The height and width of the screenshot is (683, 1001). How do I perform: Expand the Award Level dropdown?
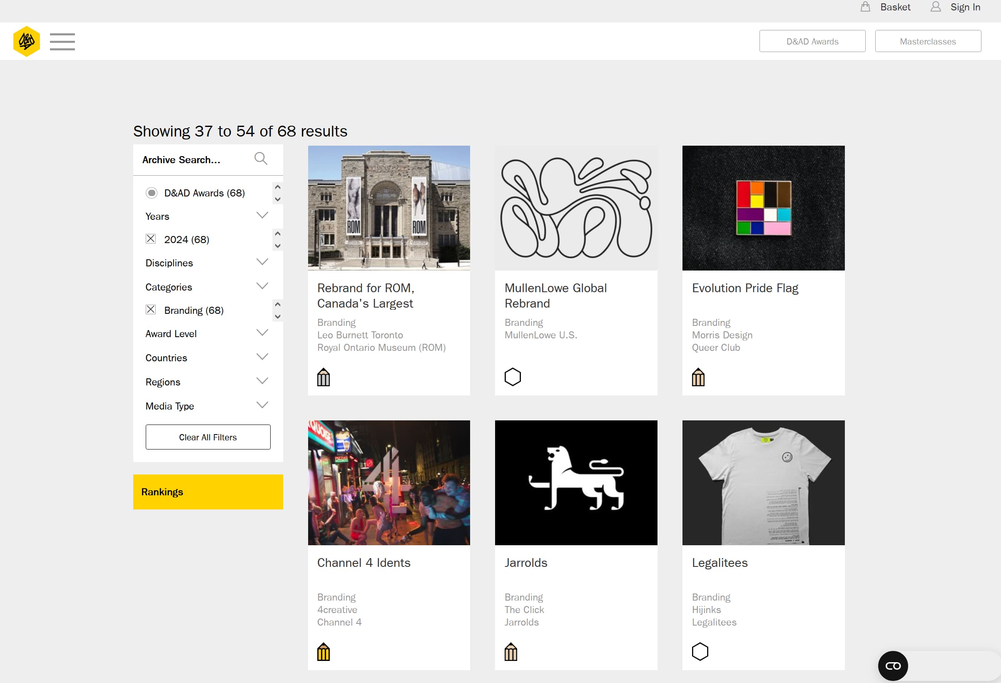pyautogui.click(x=262, y=332)
